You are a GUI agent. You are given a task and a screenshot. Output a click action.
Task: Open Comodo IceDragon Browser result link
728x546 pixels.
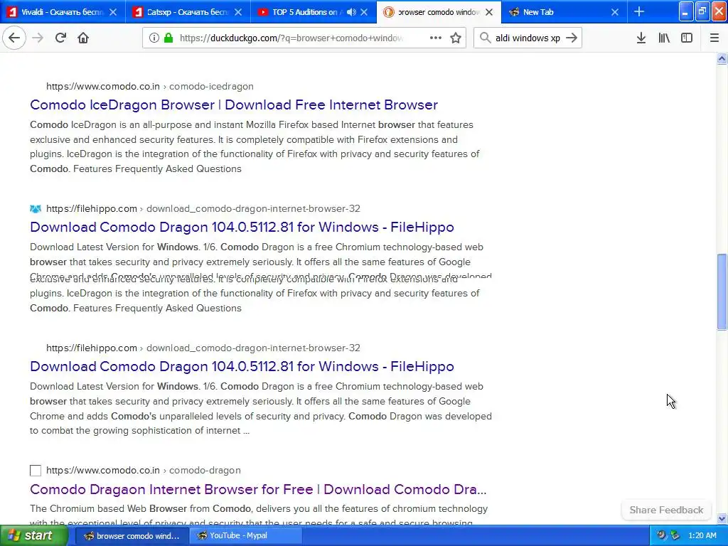(x=233, y=105)
